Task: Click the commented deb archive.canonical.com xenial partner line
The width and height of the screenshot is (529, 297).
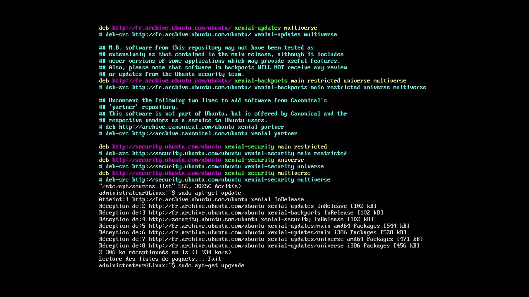Action: (x=191, y=127)
